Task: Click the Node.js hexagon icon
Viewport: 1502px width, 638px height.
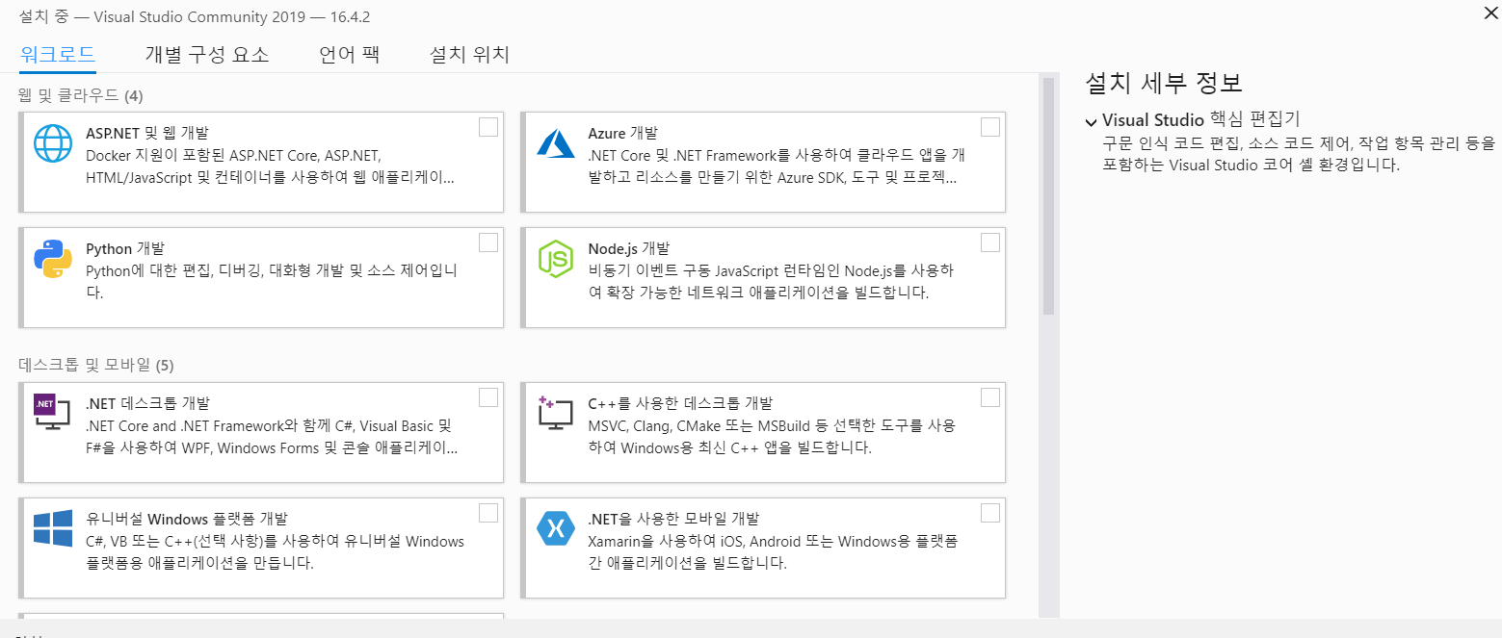Action: (556, 260)
